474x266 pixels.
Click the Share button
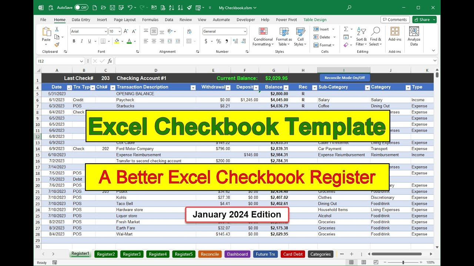click(x=424, y=20)
